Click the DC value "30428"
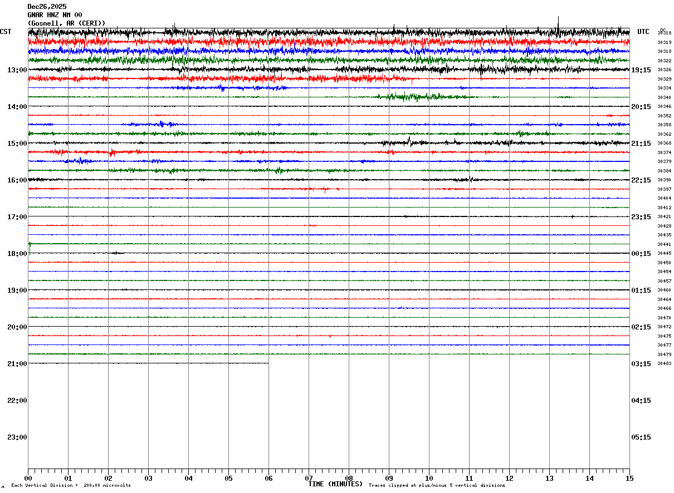 point(664,226)
